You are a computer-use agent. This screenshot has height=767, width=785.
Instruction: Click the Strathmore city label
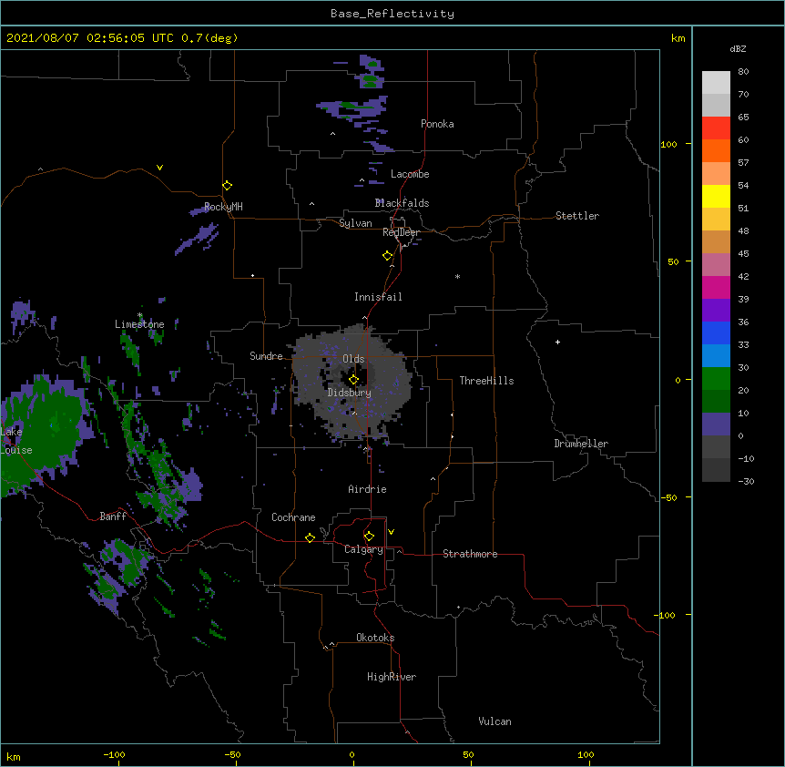(470, 554)
